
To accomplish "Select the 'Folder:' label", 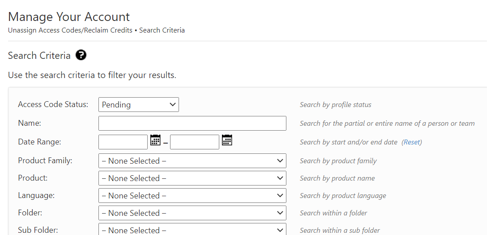I will (30, 213).
